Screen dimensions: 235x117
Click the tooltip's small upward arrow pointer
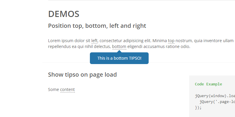coord(119,51)
